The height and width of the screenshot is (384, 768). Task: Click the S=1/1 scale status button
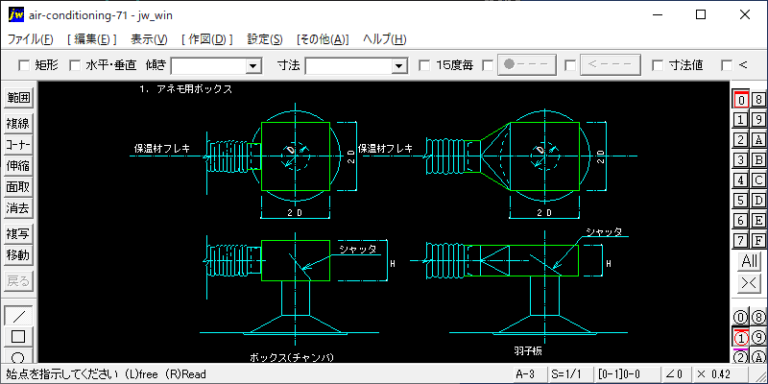tap(568, 374)
